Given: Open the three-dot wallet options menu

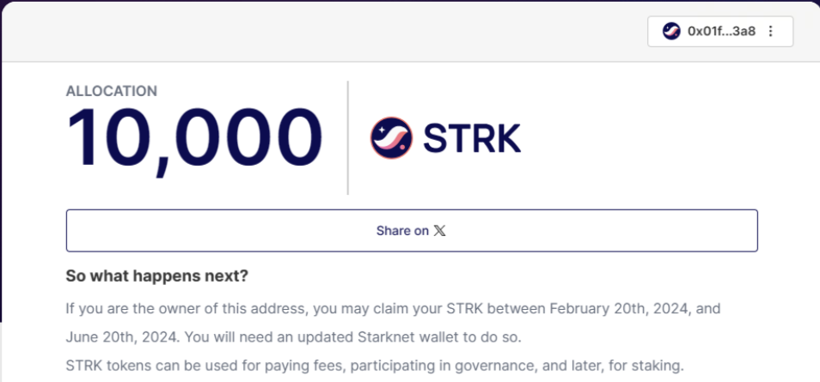Looking at the screenshot, I should (770, 32).
